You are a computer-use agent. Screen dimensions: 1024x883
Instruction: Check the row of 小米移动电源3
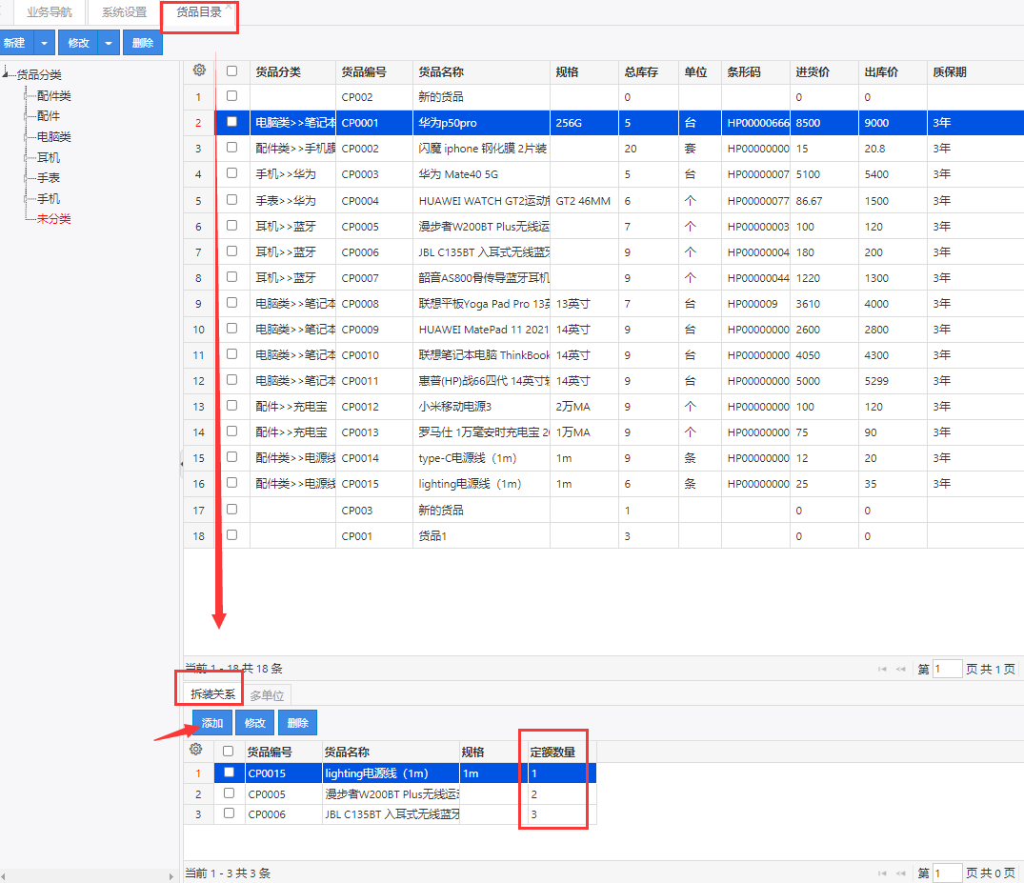tap(231, 406)
